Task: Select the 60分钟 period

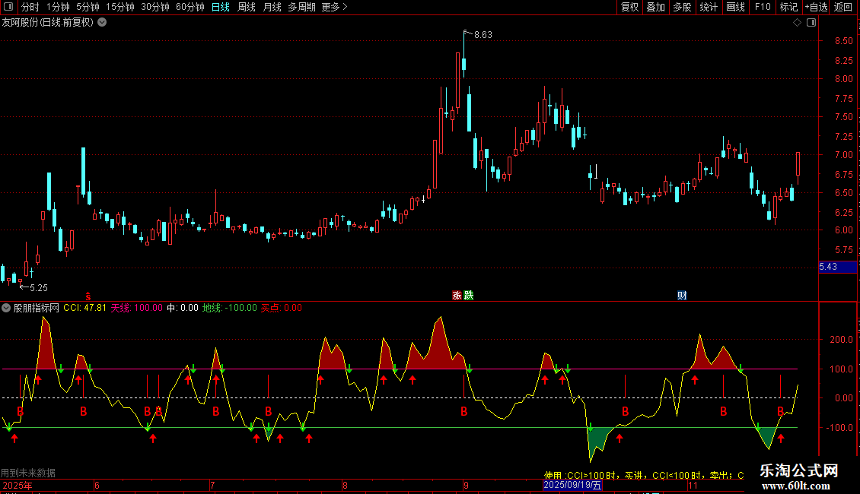Action: (190, 7)
